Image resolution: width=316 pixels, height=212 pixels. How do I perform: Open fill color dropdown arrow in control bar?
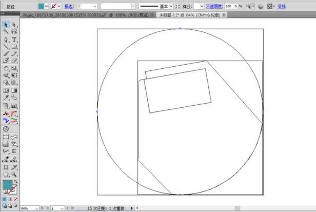click(46, 6)
